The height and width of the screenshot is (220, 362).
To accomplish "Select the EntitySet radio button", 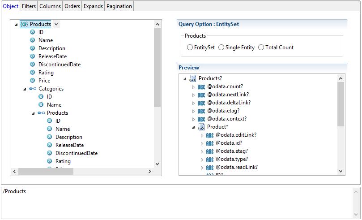I will 190,47.
